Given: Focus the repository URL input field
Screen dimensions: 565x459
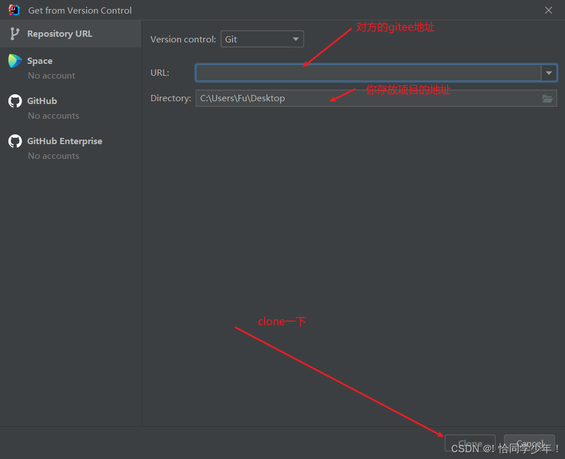Looking at the screenshot, I should [x=368, y=73].
